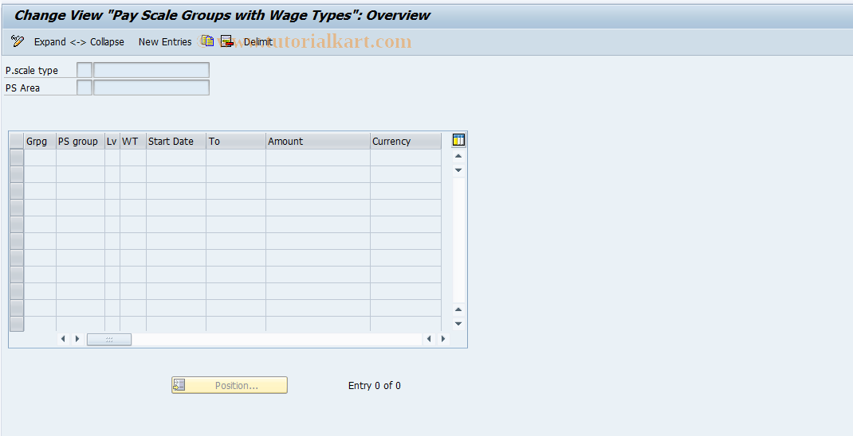Click right arrow at right end of horizontal scrollbar
This screenshot has height=436, width=853.
point(443,339)
